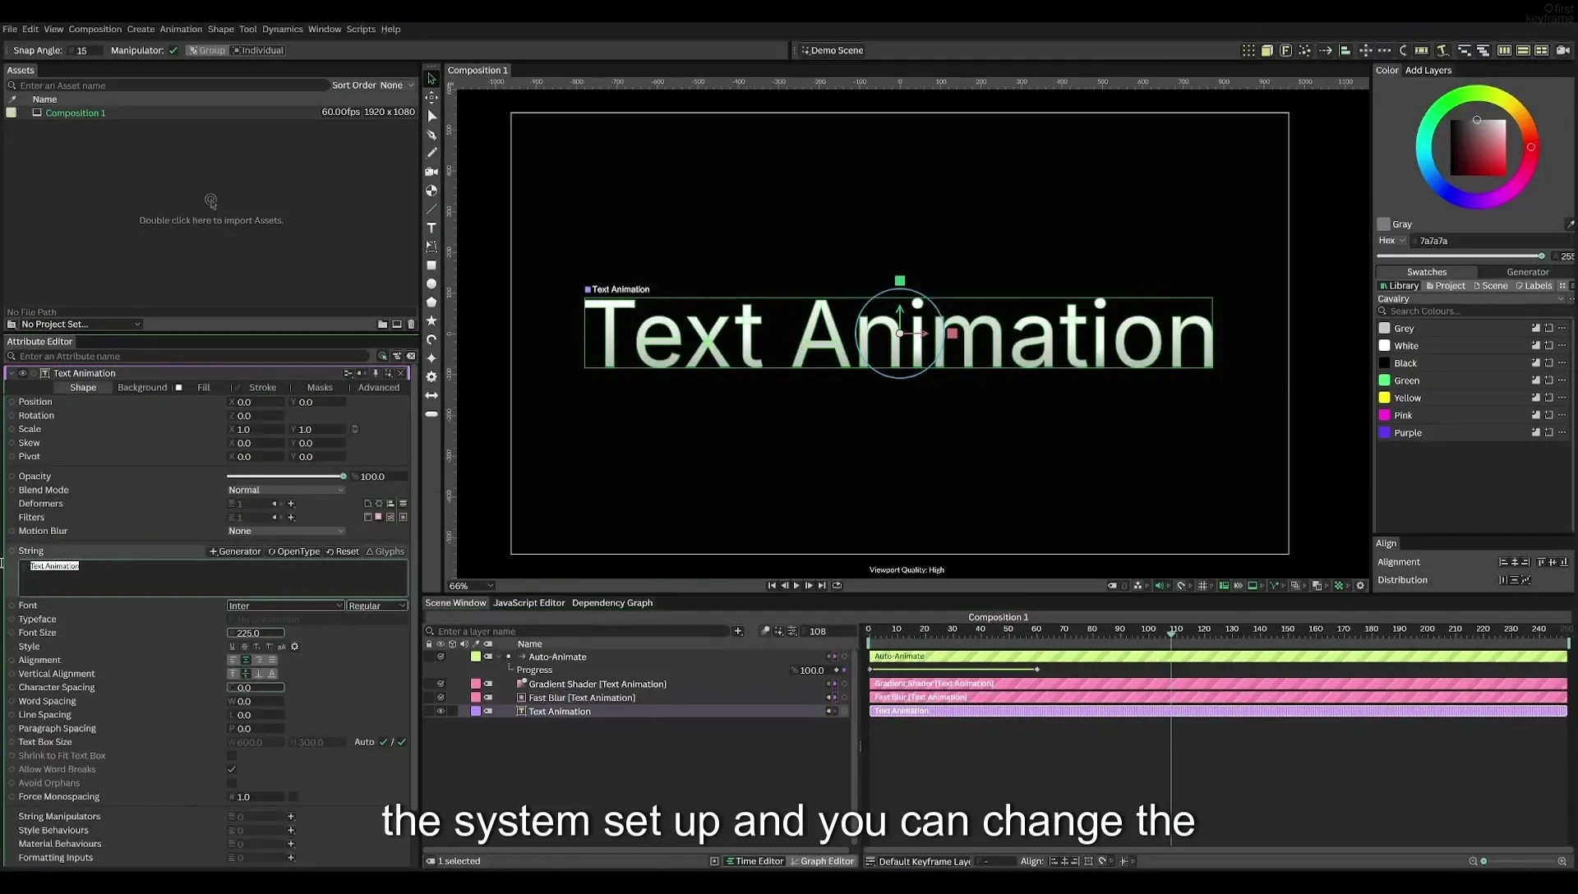
Task: Select the Text tool
Action: pos(431,228)
